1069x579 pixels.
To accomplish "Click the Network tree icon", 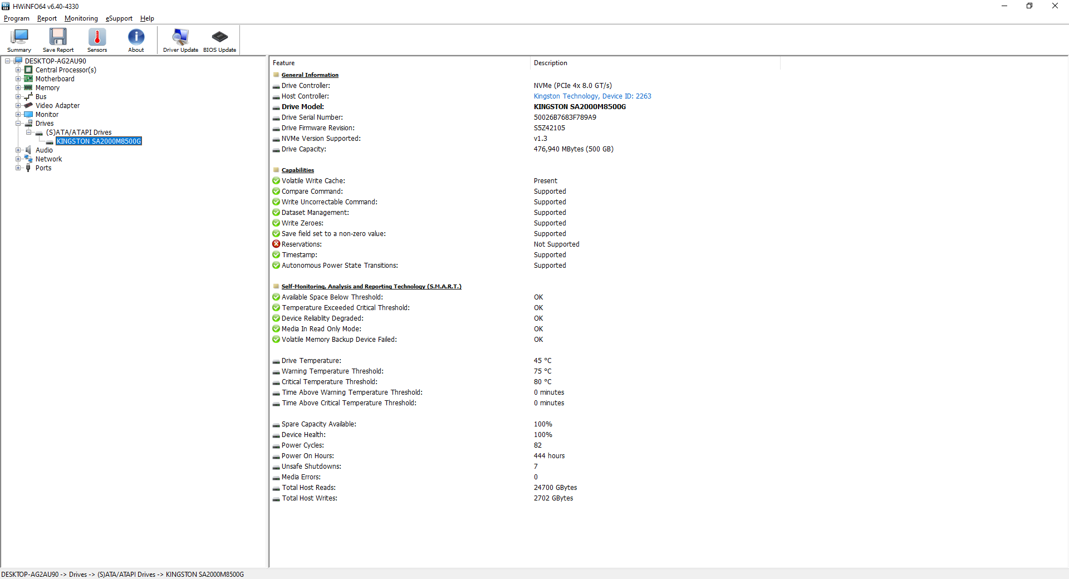I will tap(28, 159).
